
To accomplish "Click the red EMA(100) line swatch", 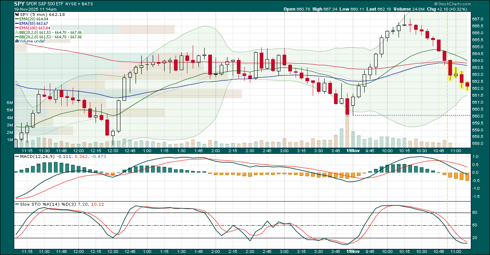I will (x=16, y=28).
